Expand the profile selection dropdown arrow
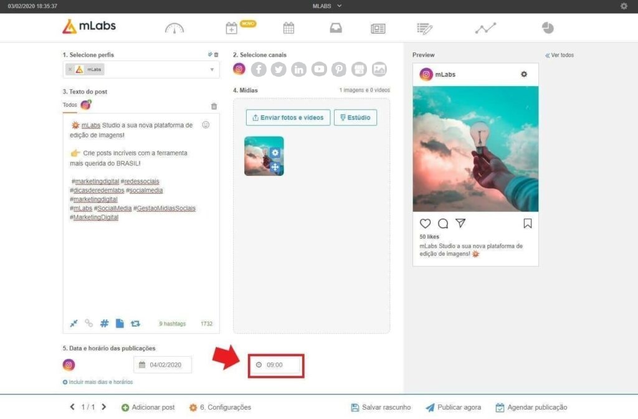 point(212,70)
